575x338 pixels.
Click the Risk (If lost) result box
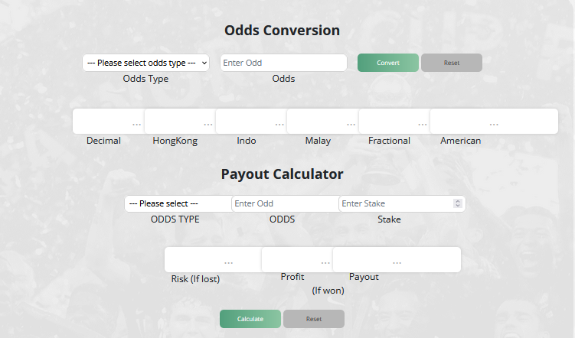click(x=212, y=260)
